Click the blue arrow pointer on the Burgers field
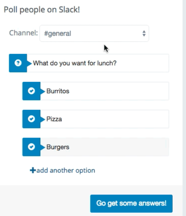186x216 pixels. 43,147
